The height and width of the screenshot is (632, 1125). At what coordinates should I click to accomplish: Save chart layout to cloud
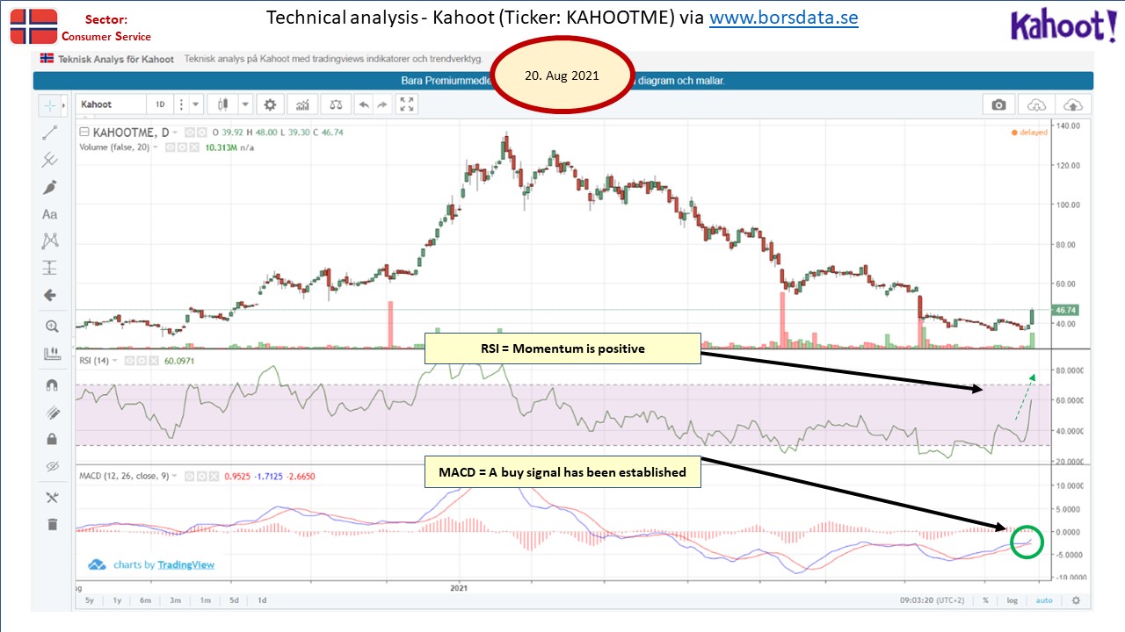click(x=1073, y=104)
